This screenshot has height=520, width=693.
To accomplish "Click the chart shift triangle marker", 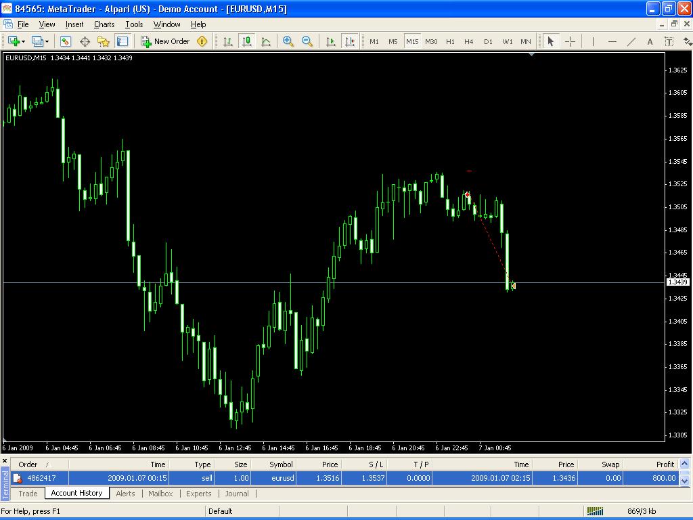I will [x=532, y=54].
